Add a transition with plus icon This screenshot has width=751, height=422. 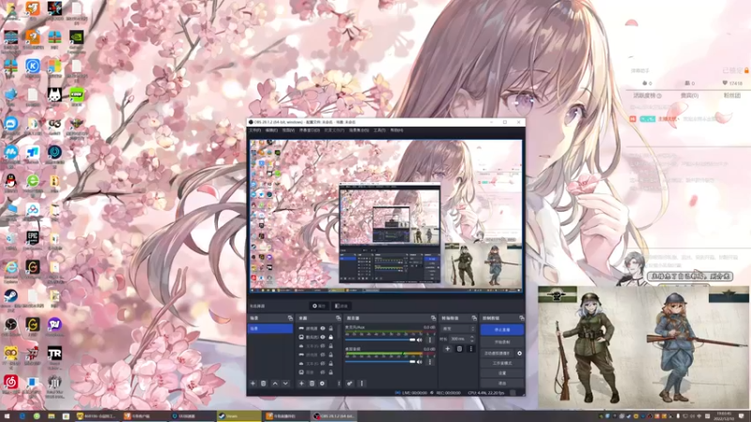448,349
